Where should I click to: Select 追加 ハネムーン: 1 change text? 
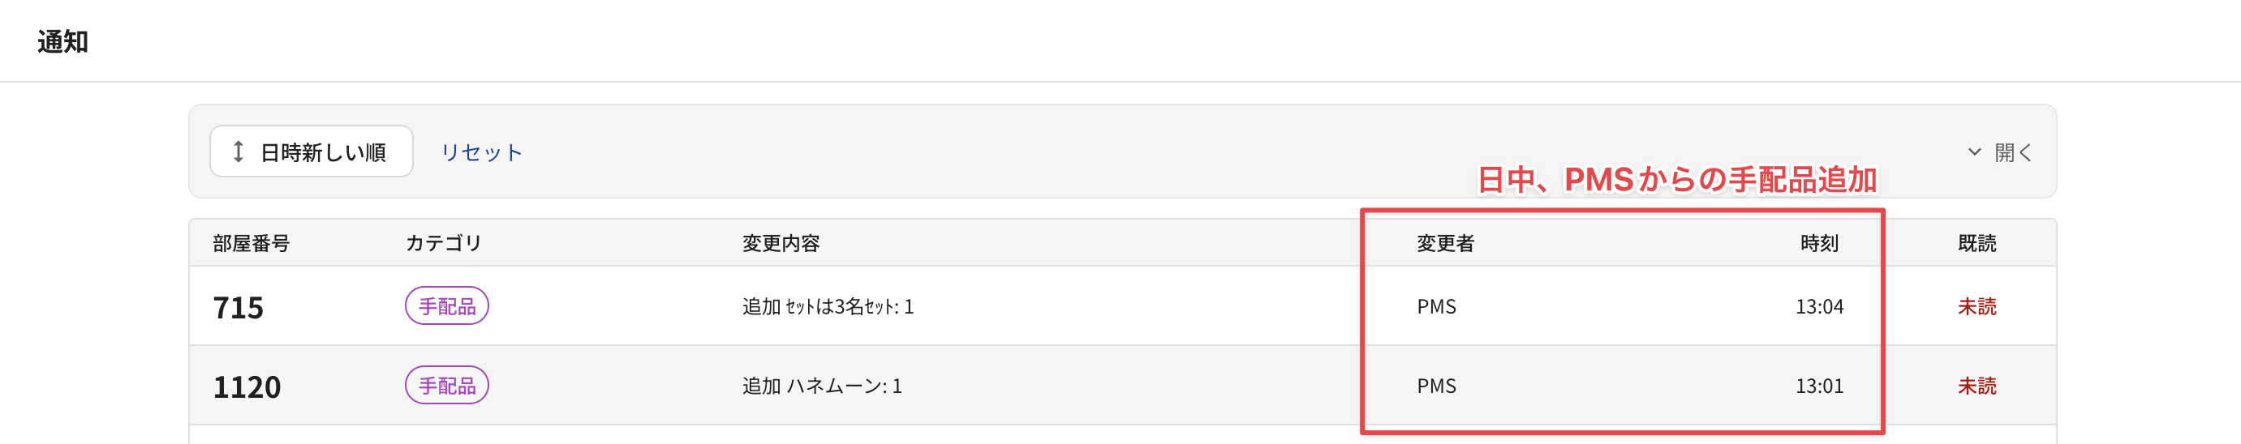click(822, 386)
